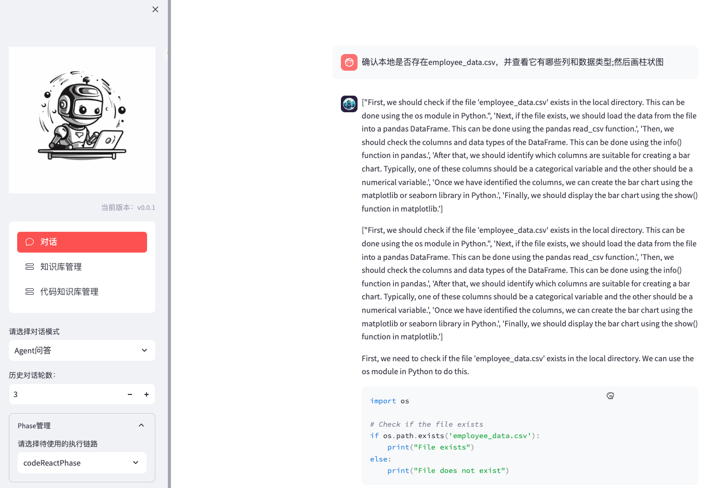Switch to 代码知识库管理 section
Screen dimensions: 727x488
[x=69, y=291]
